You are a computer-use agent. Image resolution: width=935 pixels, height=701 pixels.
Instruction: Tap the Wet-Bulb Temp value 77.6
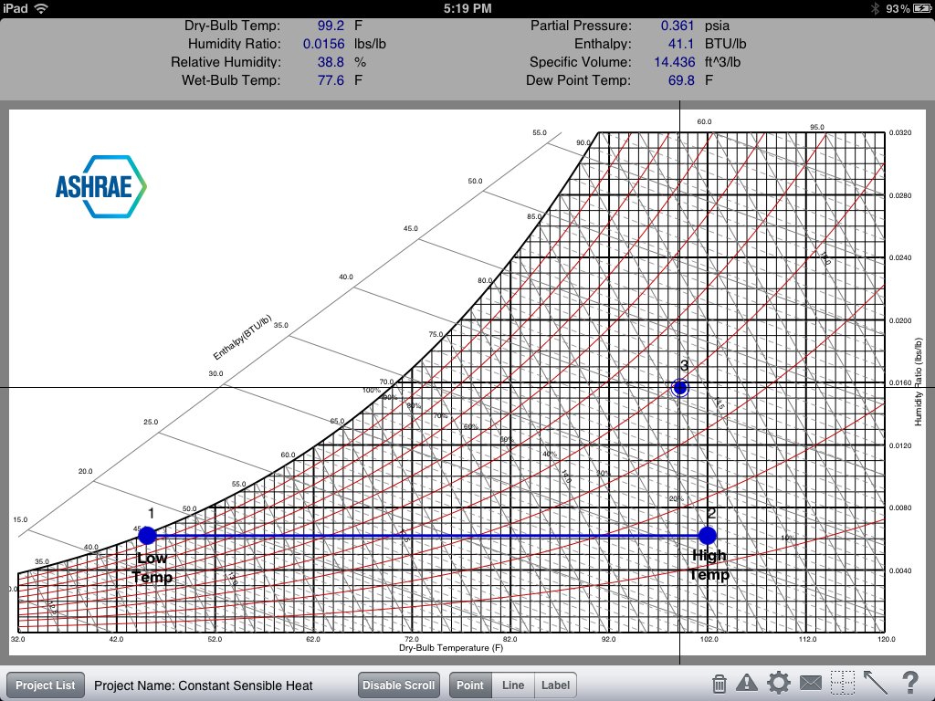pyautogui.click(x=331, y=80)
